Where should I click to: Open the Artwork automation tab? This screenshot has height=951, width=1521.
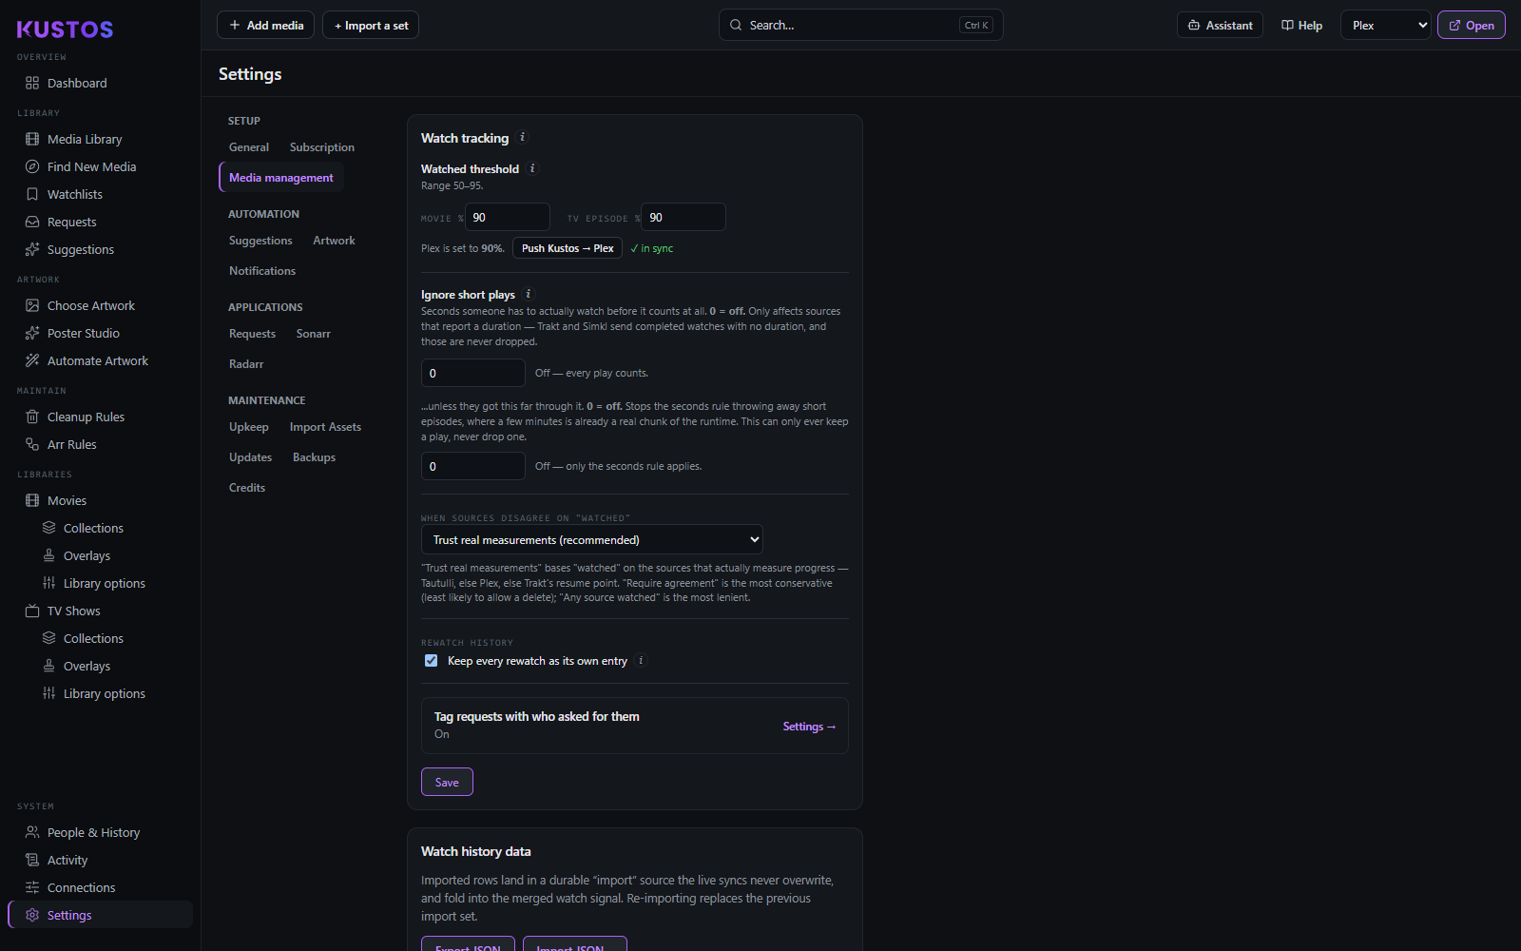pyautogui.click(x=334, y=241)
